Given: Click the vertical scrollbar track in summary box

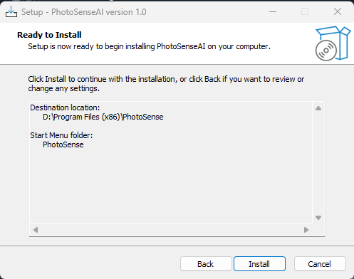Looking at the screenshot, I should pyautogui.click(x=318, y=163).
